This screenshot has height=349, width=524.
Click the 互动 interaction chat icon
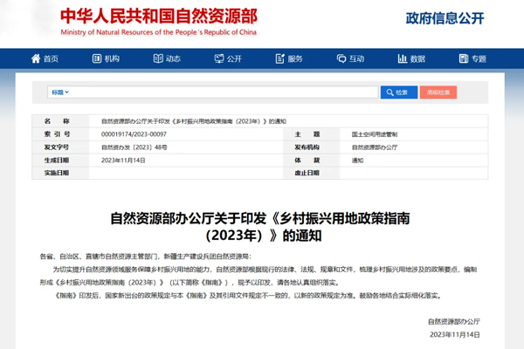[341, 59]
